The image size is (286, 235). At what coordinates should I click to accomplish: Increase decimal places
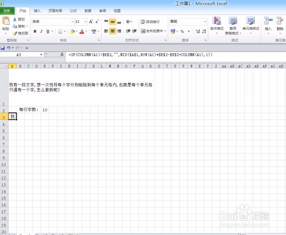198,31
